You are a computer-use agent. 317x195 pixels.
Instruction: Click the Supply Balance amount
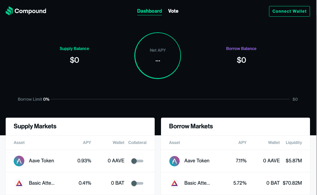pyautogui.click(x=74, y=60)
